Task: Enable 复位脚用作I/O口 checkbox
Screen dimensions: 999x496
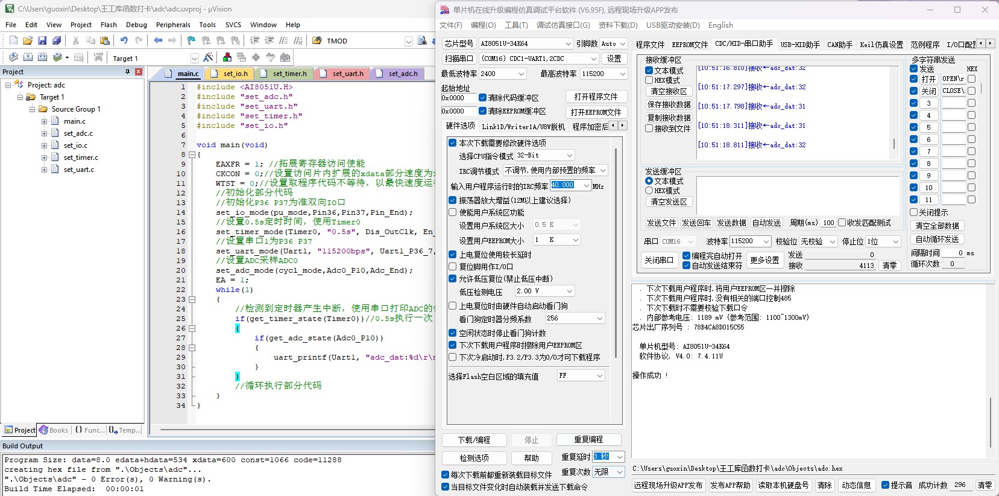Action: point(452,267)
